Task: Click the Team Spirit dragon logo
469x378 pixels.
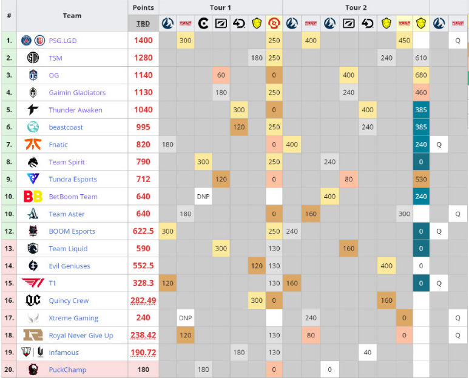Action: coord(33,162)
